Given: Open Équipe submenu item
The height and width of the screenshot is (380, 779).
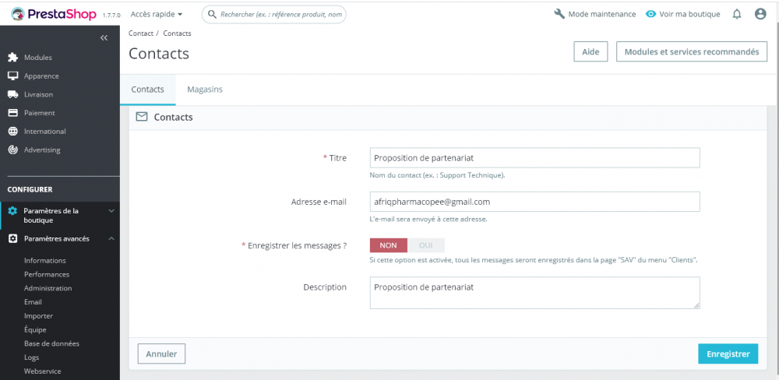Looking at the screenshot, I should [x=35, y=329].
